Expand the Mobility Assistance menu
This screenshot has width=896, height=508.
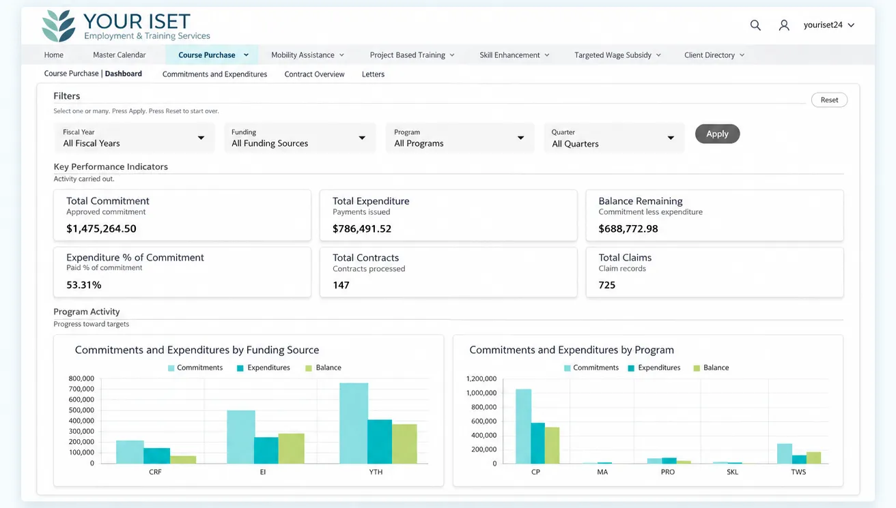pyautogui.click(x=307, y=55)
